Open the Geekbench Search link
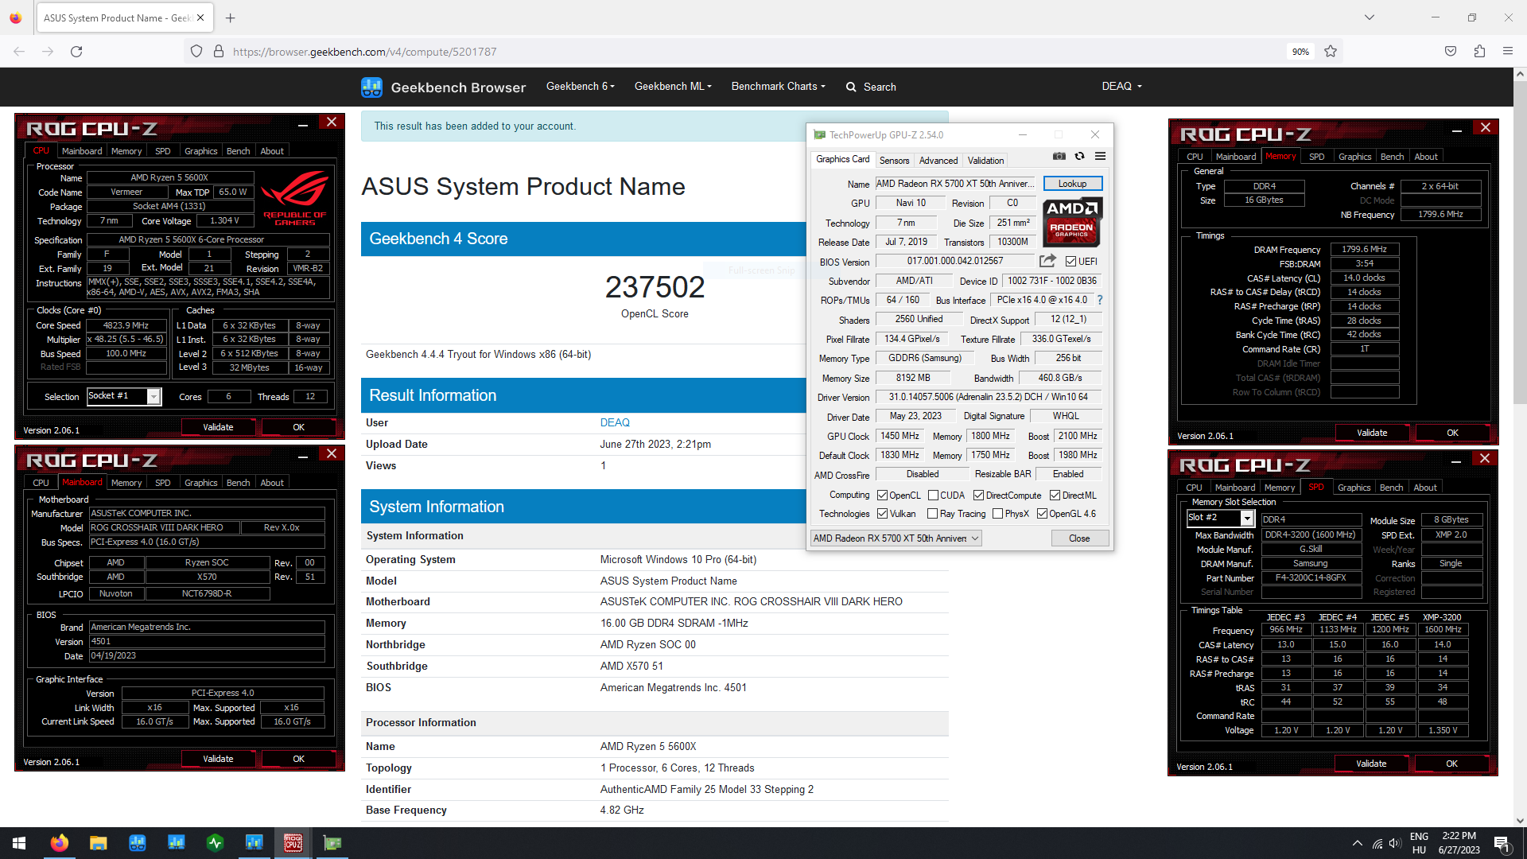Viewport: 1527px width, 859px height. [x=871, y=87]
